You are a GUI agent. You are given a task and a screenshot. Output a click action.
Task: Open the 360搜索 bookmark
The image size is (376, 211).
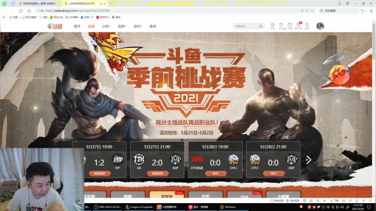tap(72, 17)
